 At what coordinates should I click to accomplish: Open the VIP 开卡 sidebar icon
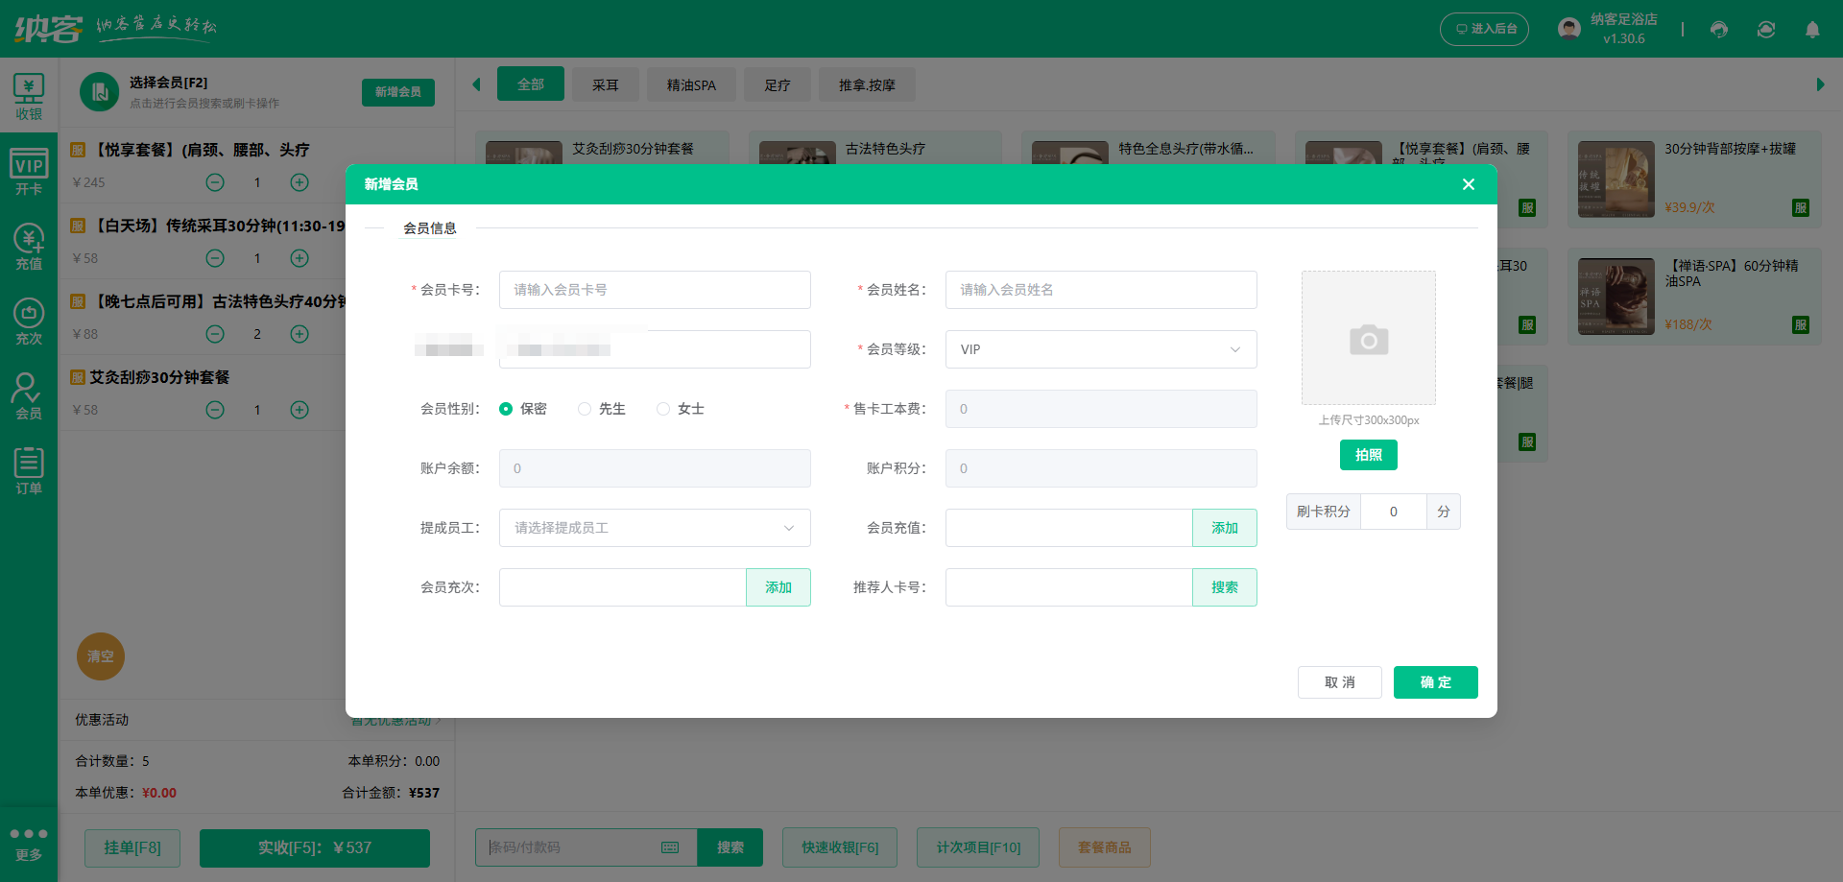[29, 172]
